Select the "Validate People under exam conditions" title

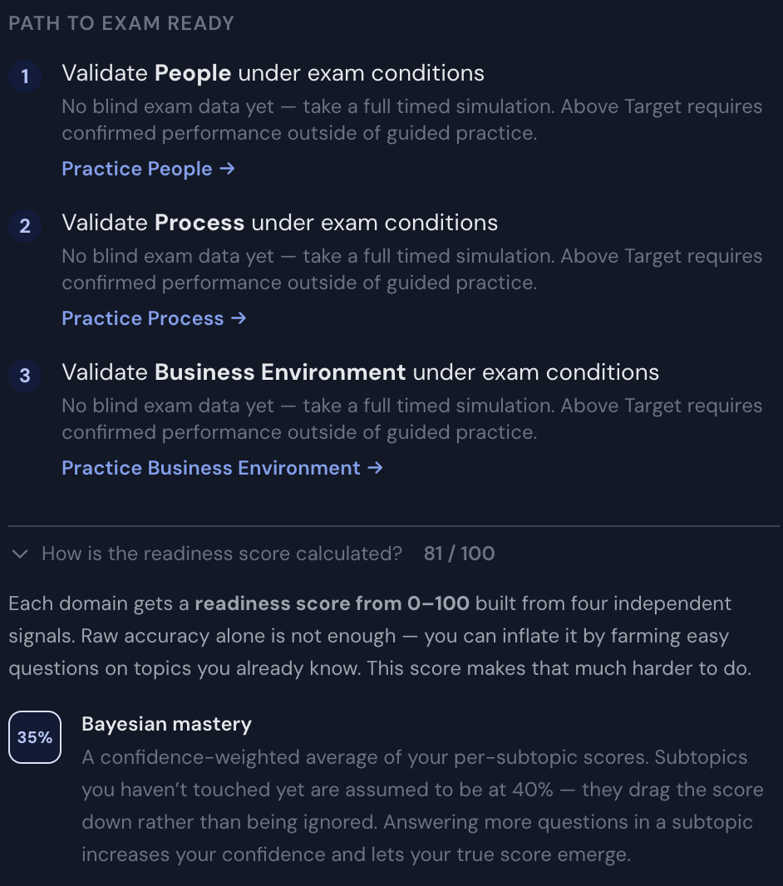coord(273,73)
